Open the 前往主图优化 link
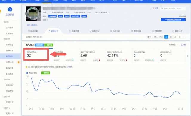The image size is (191, 116). click(33, 25)
